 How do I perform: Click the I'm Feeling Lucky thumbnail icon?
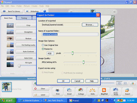[x=10, y=45]
